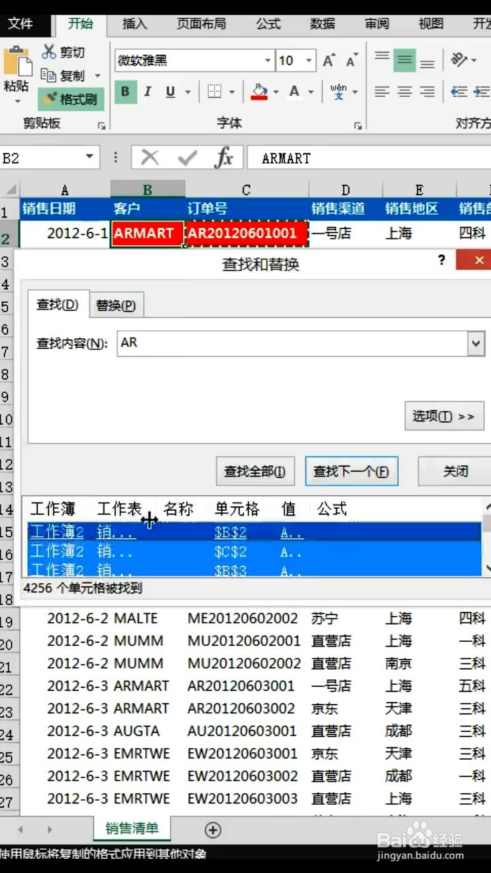Click the Insert Function fx icon
Screen dimensions: 491x873
coord(224,158)
